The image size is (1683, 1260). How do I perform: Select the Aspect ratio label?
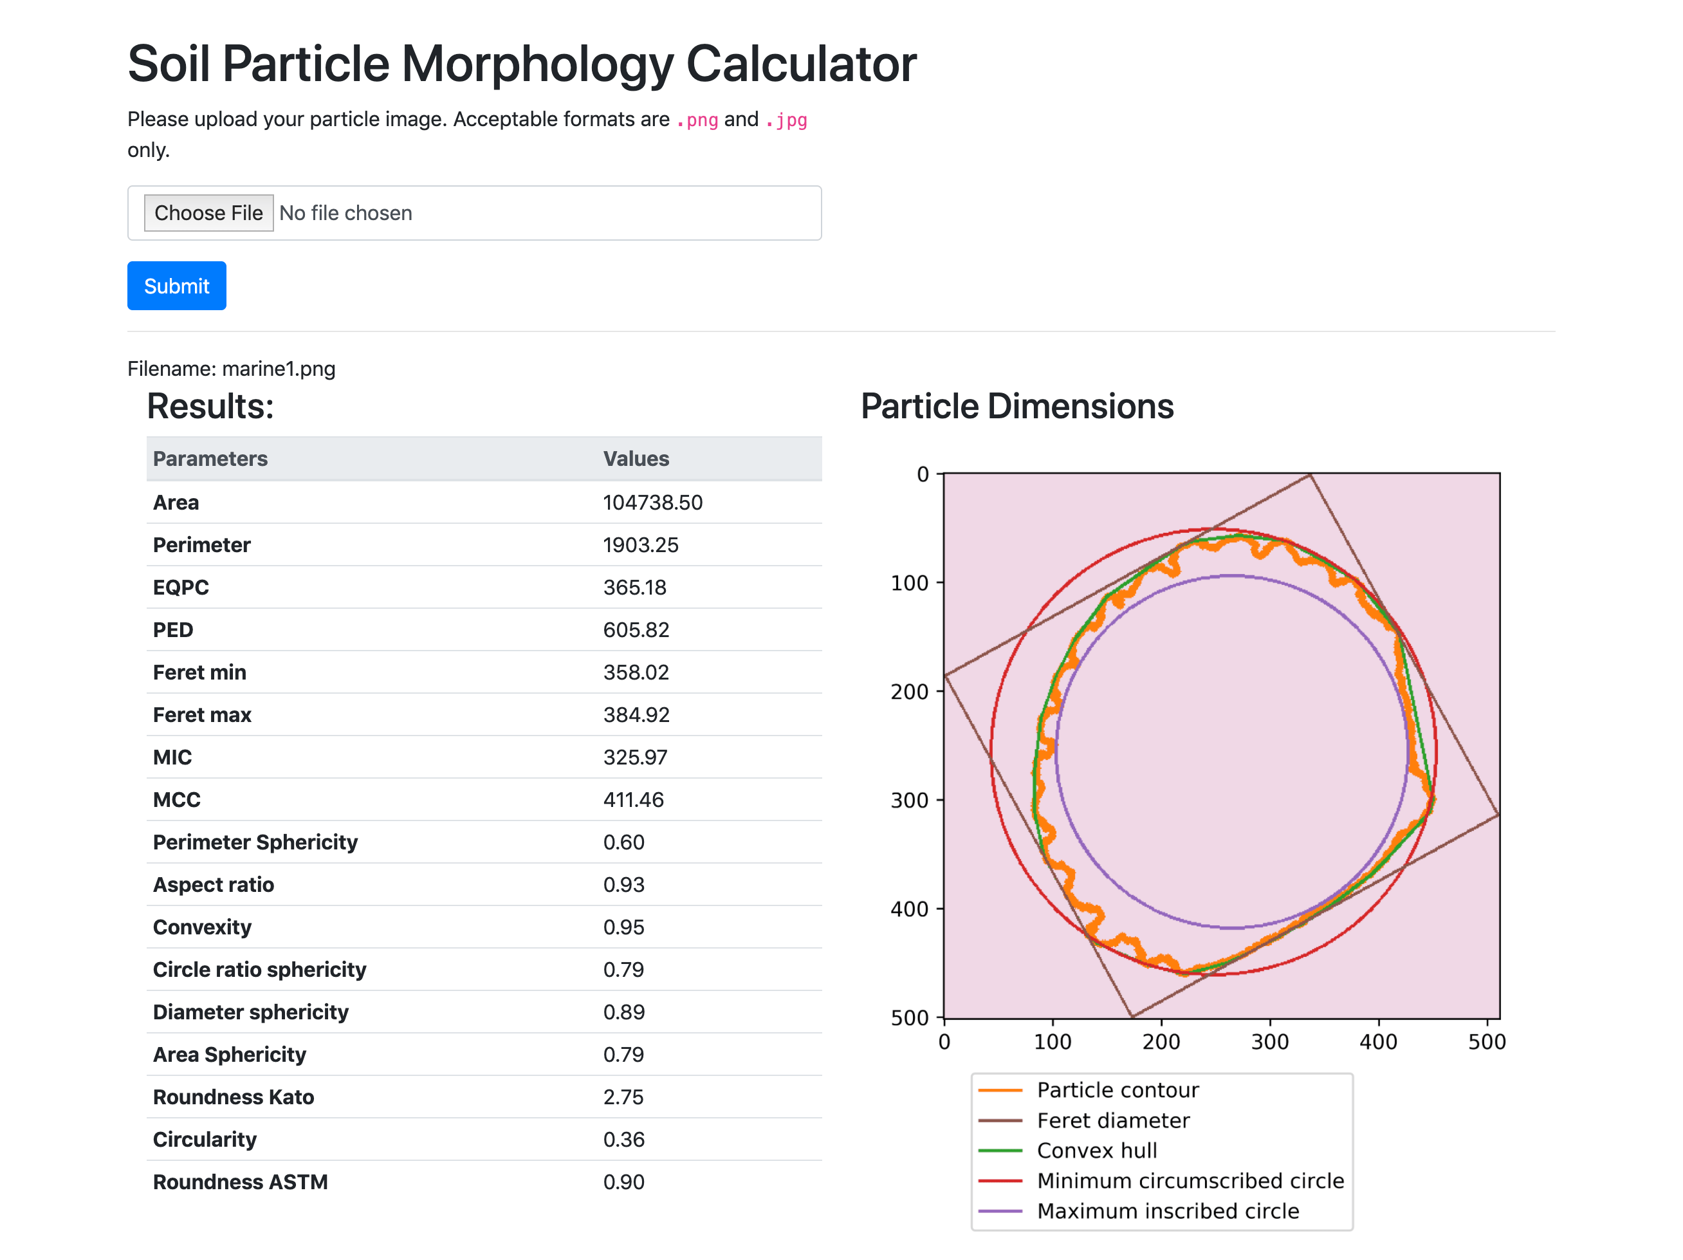coord(213,885)
